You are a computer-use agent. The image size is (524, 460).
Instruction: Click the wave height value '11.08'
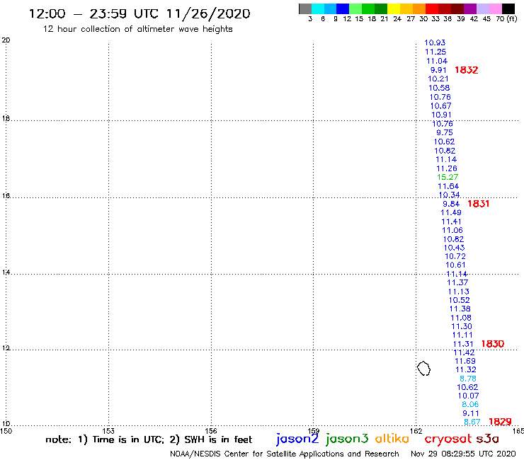pyautogui.click(x=461, y=318)
